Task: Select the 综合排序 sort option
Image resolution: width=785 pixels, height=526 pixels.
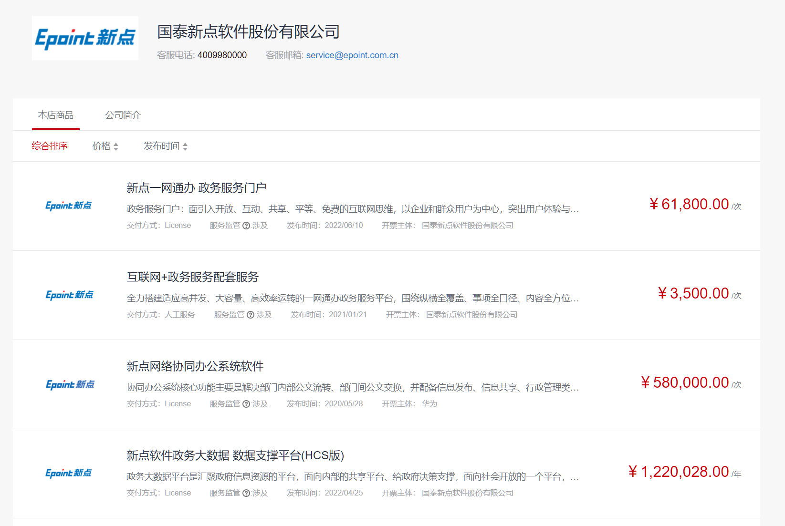Action: tap(50, 146)
